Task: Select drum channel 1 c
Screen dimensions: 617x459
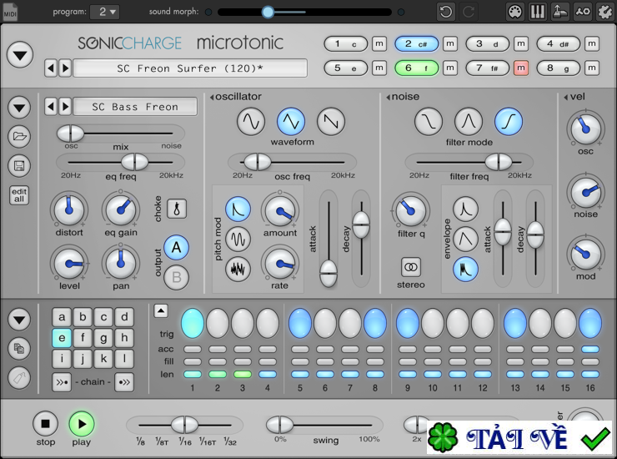Action: point(345,44)
